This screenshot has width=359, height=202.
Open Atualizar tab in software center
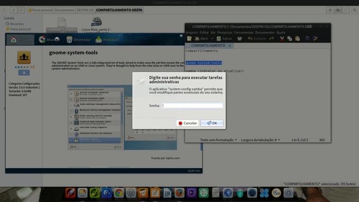pyautogui.click(x=49, y=39)
